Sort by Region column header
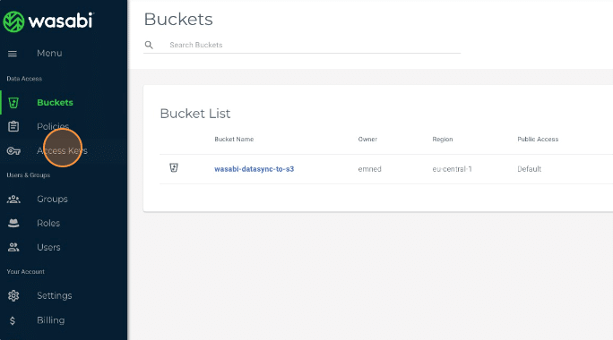 click(443, 140)
